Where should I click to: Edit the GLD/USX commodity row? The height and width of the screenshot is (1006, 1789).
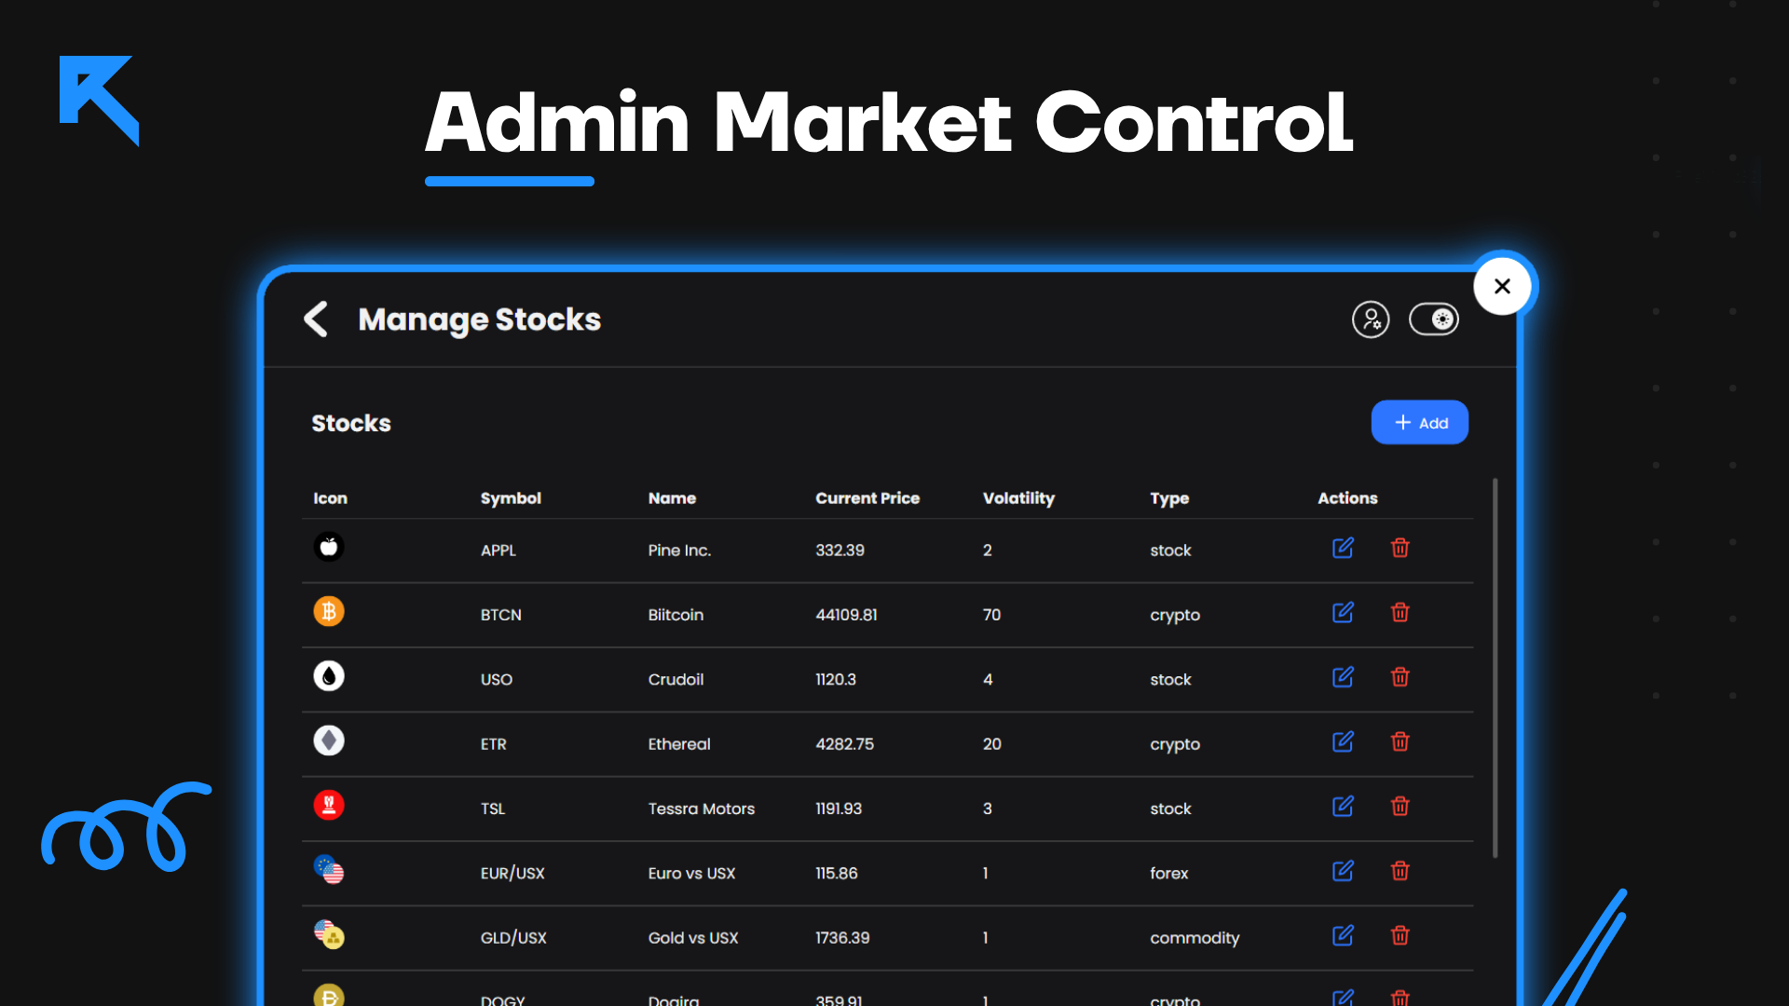point(1343,935)
